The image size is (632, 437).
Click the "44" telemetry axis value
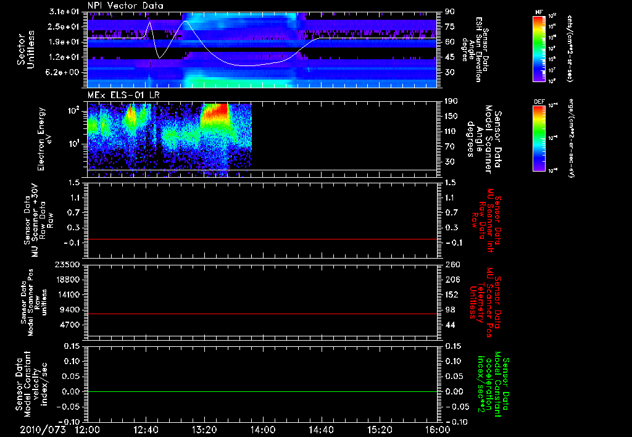pyautogui.click(x=450, y=325)
